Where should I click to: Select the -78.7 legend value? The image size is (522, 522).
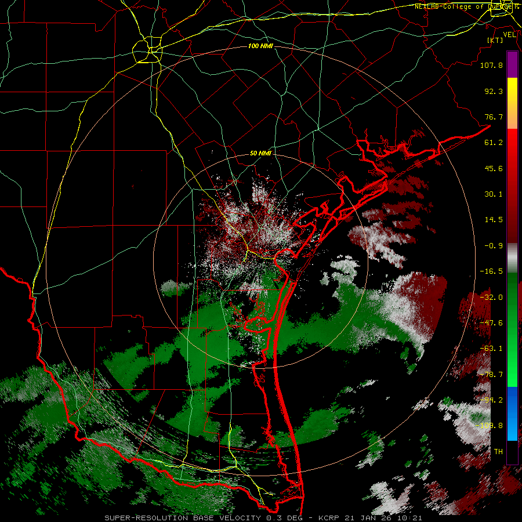tap(491, 375)
